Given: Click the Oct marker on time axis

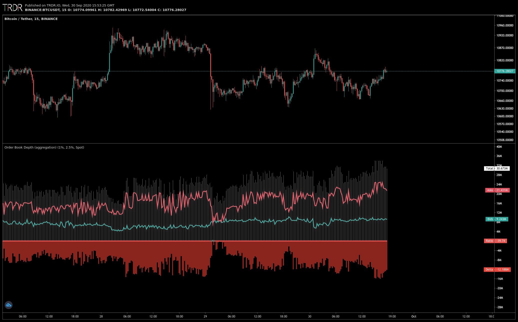Looking at the screenshot, I should pos(414,317).
